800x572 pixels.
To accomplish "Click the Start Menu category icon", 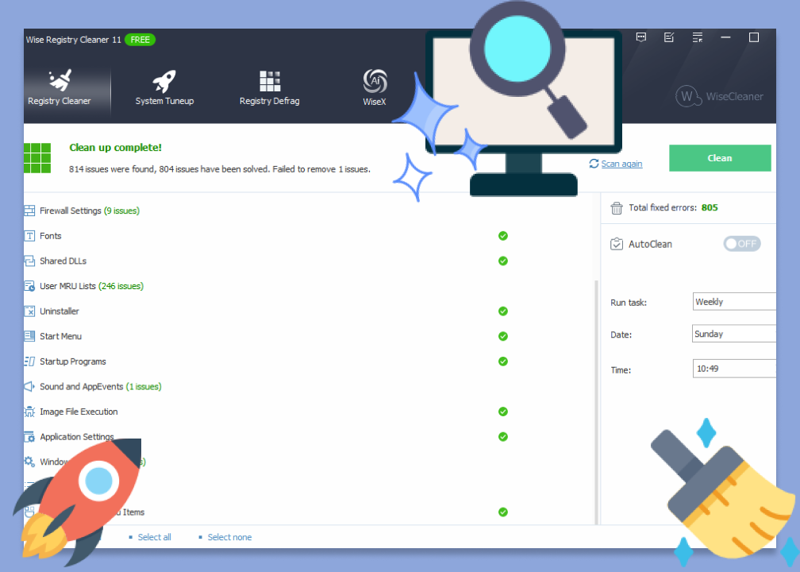I will point(29,336).
